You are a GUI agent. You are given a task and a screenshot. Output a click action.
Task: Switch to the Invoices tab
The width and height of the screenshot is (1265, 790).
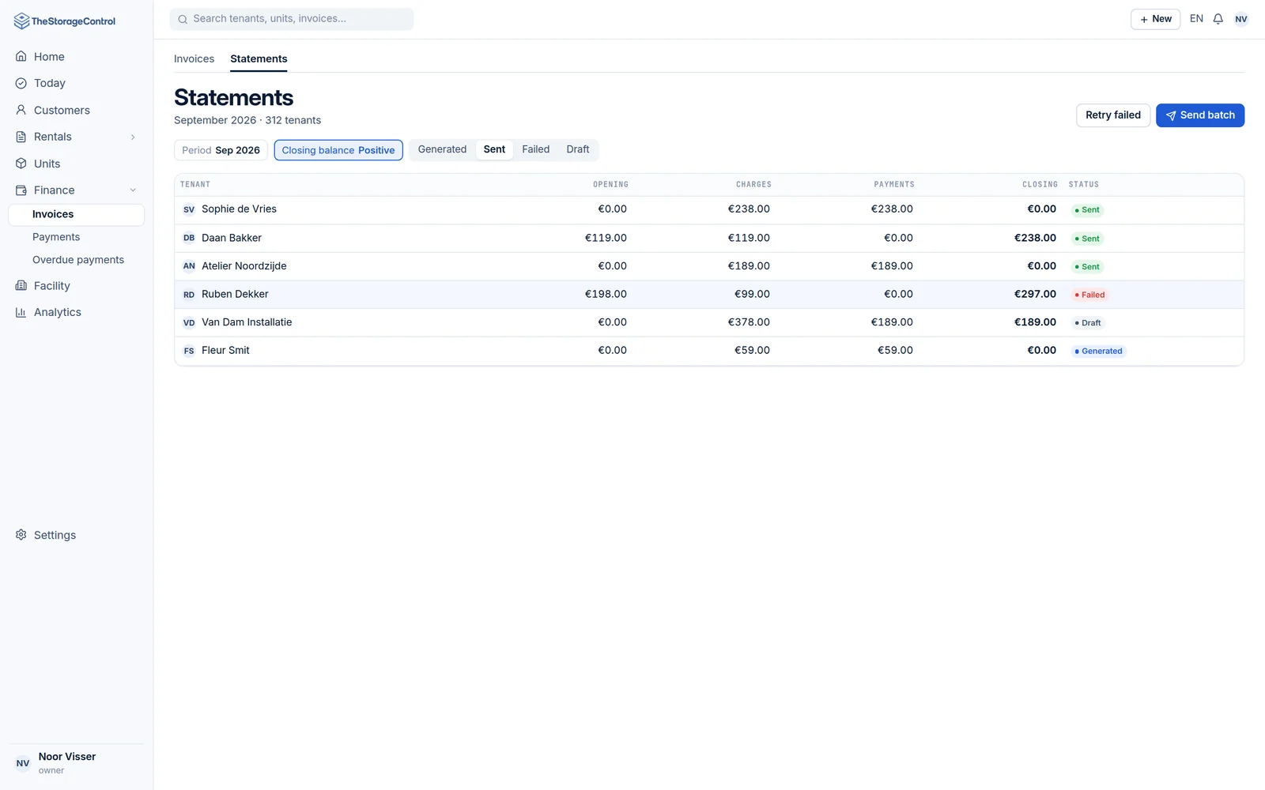(194, 58)
